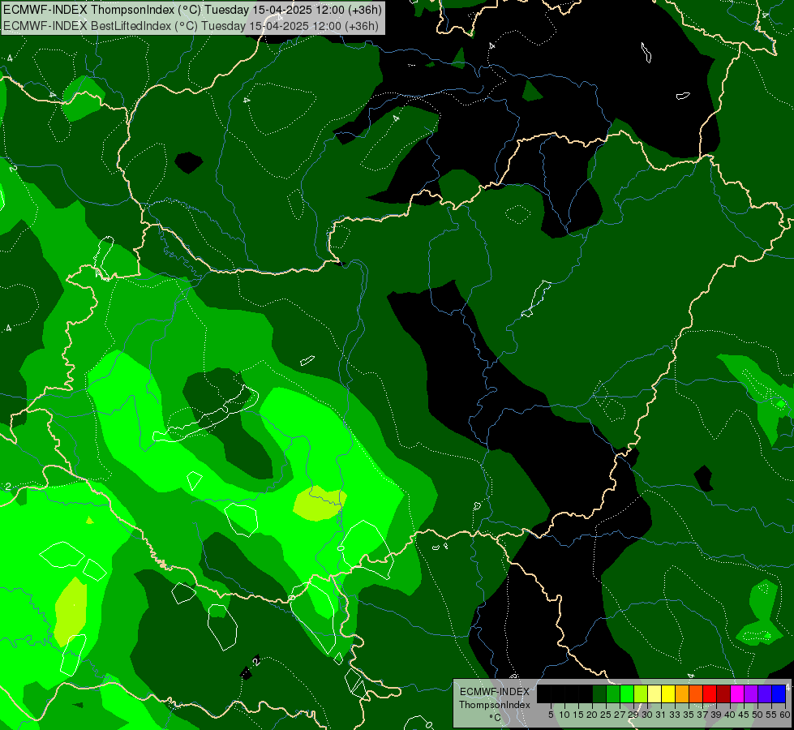Click the bright red 37–39 legend swatch
Screen dimensions: 794x730
click(x=710, y=693)
